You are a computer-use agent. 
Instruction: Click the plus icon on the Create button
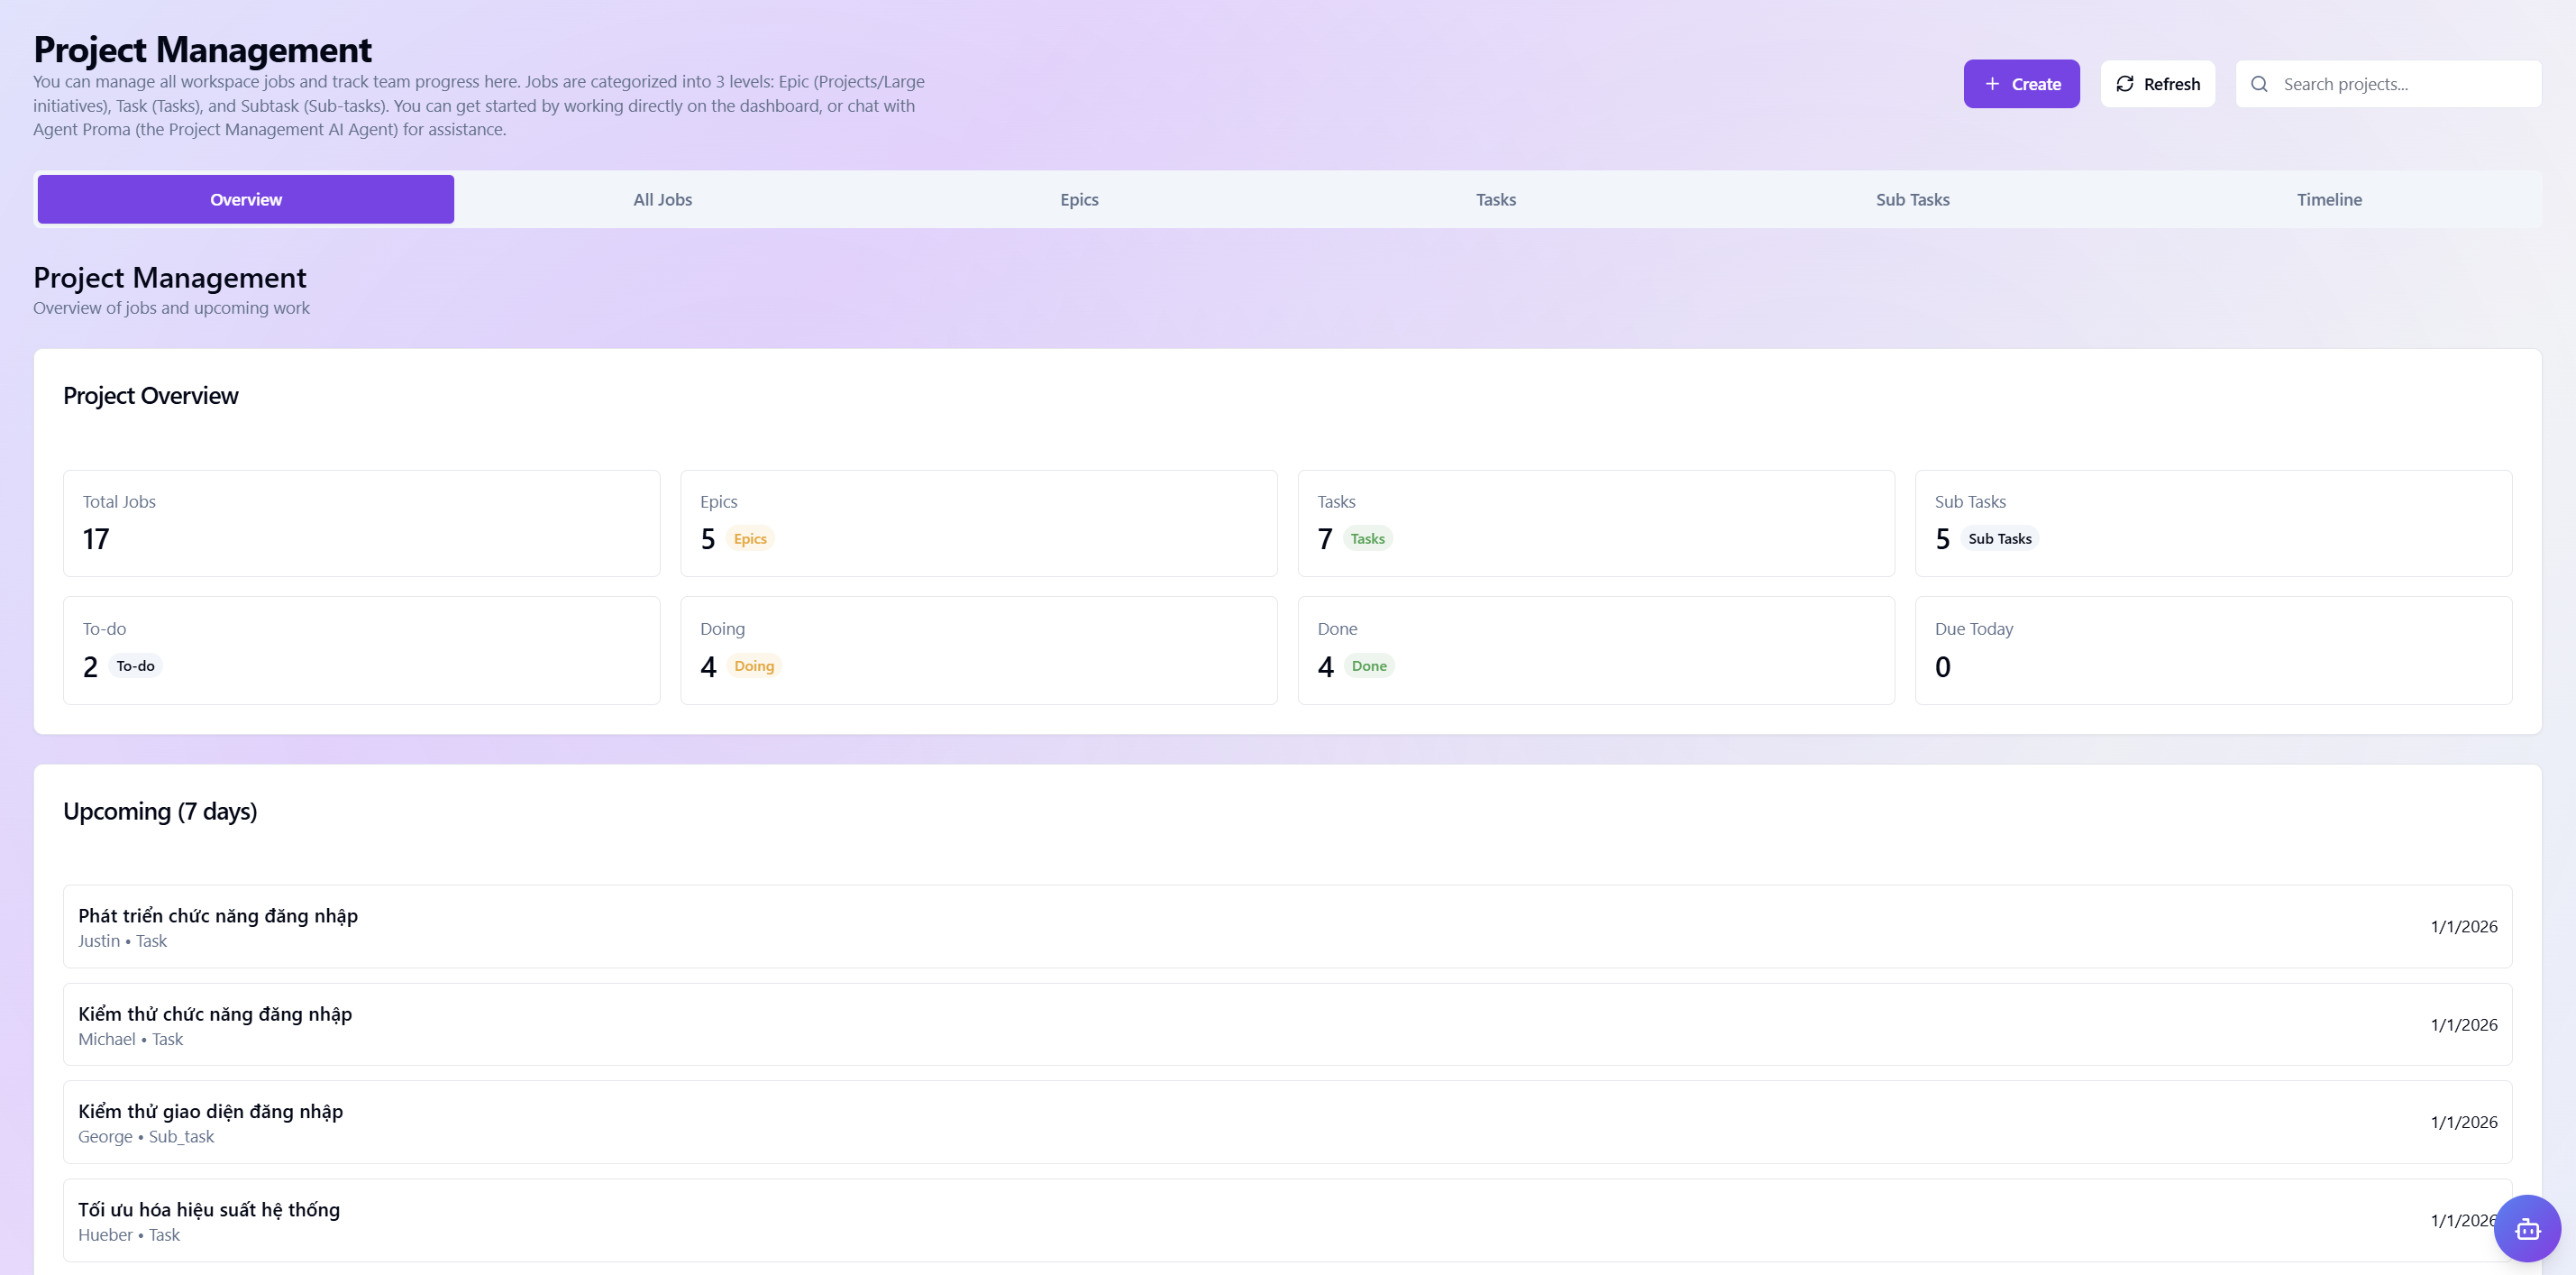1991,84
